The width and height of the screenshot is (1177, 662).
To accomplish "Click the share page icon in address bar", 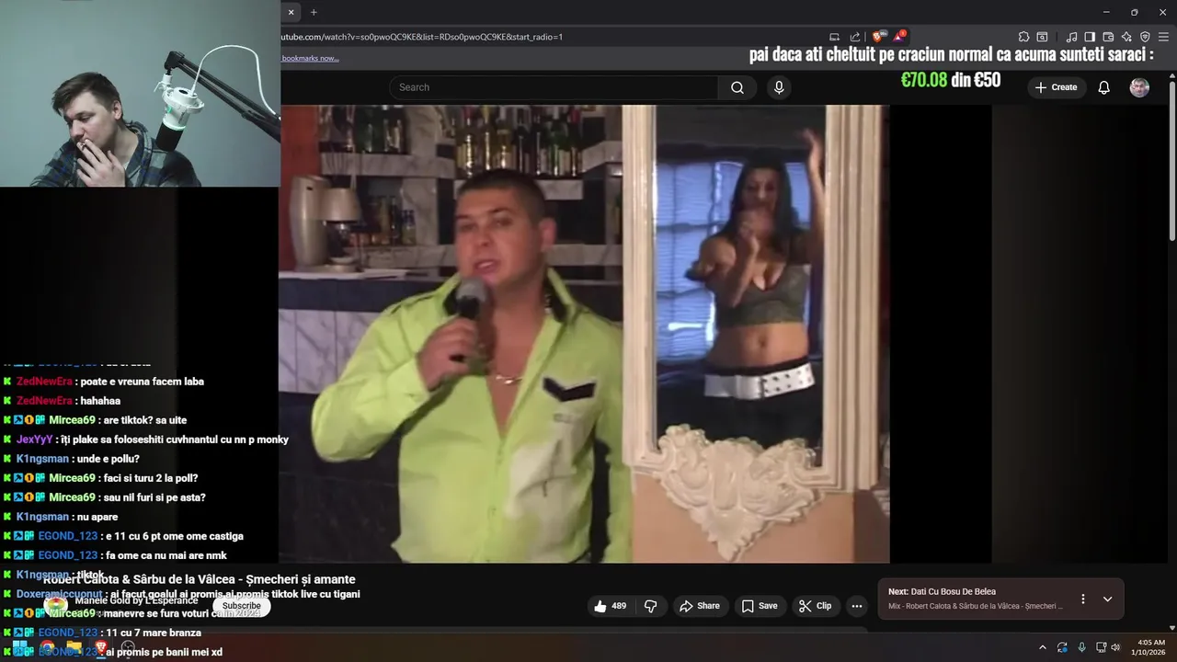I will coord(854,37).
